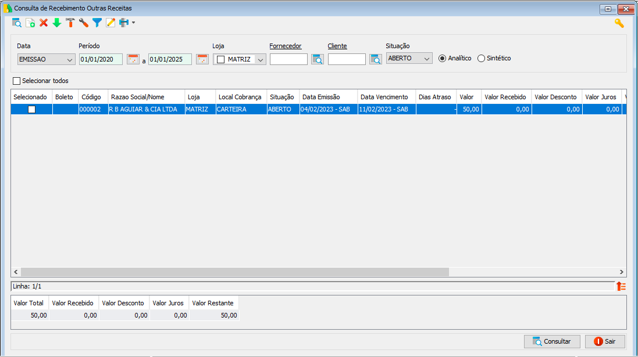Screen dimensions: 638x357
Task: Click the green down arrow icon
Action: coord(57,23)
